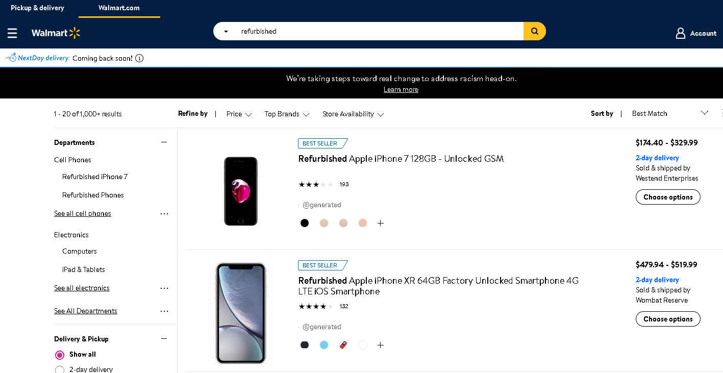Select the Walmart.com tab
This screenshot has width=723, height=373.
(119, 8)
